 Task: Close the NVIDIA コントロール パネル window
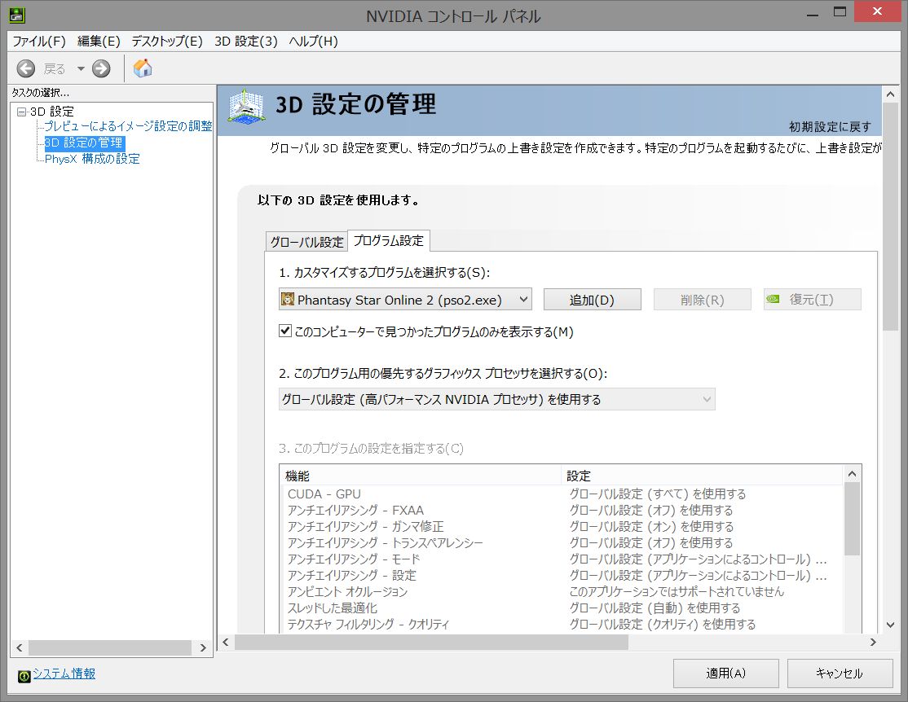[x=877, y=11]
